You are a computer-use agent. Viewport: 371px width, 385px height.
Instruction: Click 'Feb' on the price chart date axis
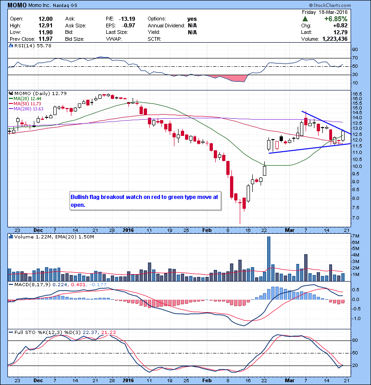[207, 231]
